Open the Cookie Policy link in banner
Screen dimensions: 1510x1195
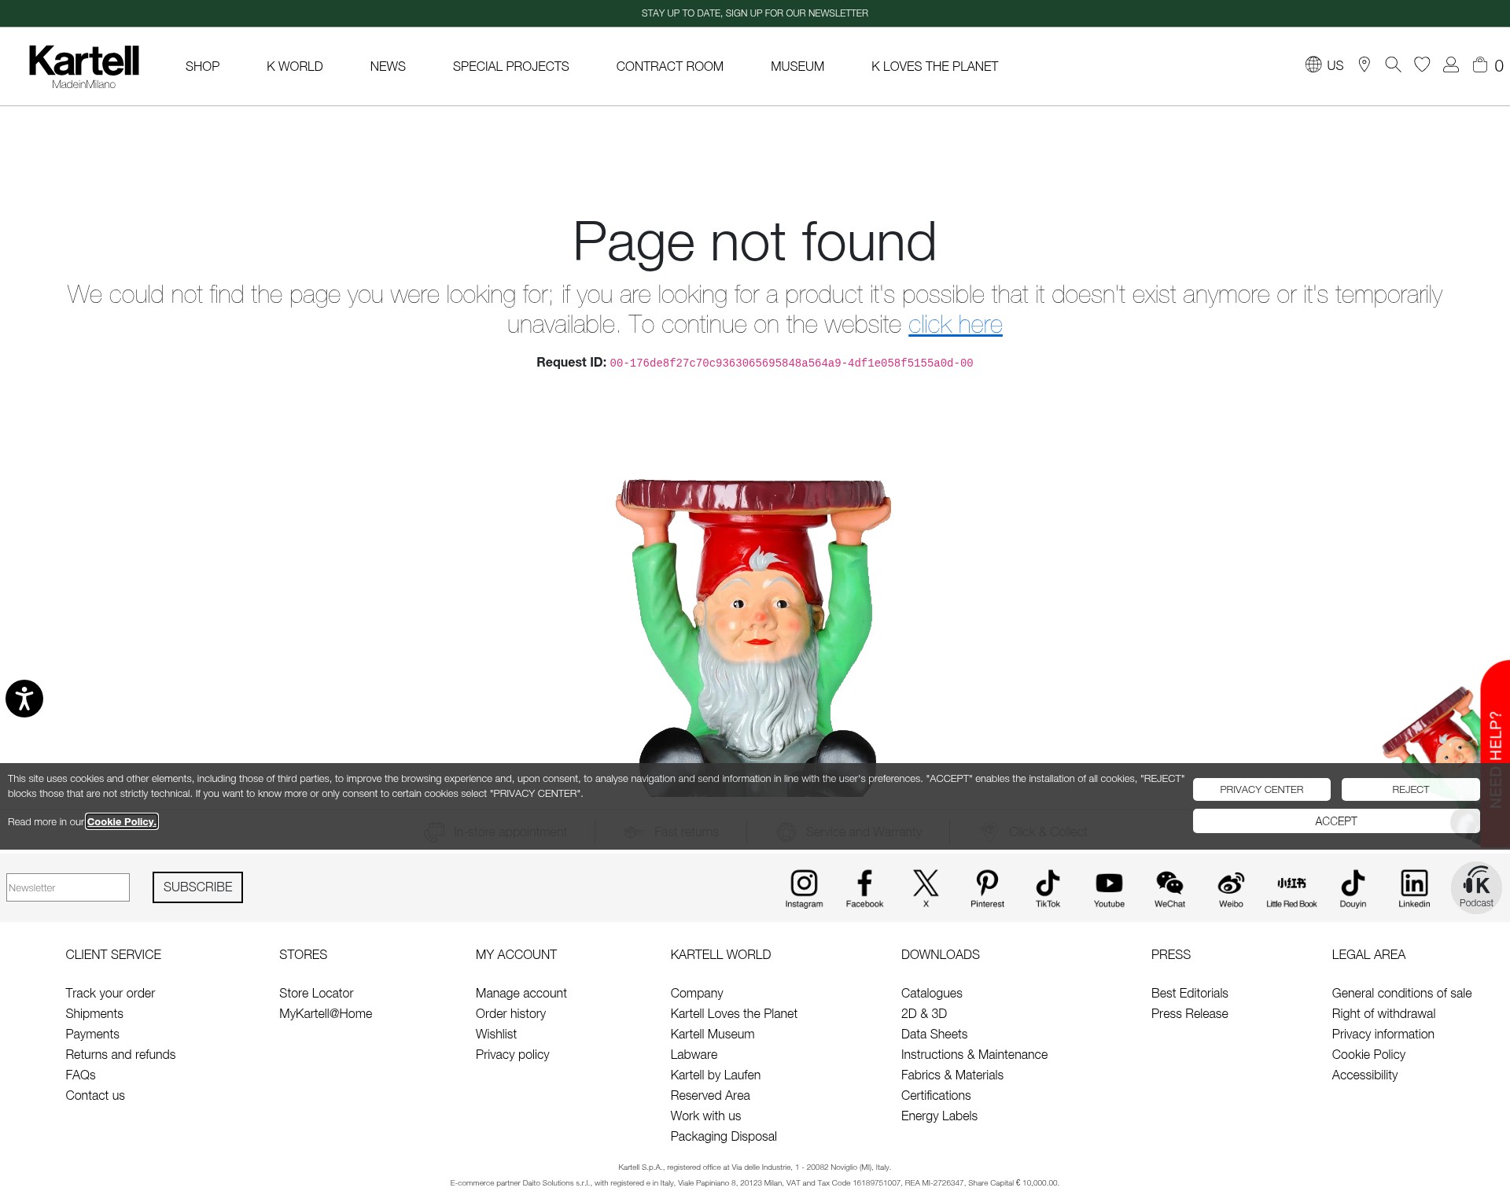[122, 821]
